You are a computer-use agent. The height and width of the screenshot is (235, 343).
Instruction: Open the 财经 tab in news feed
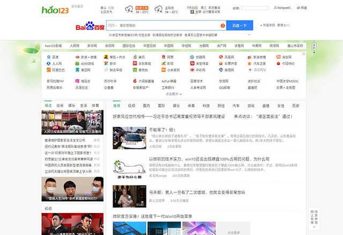click(221, 105)
